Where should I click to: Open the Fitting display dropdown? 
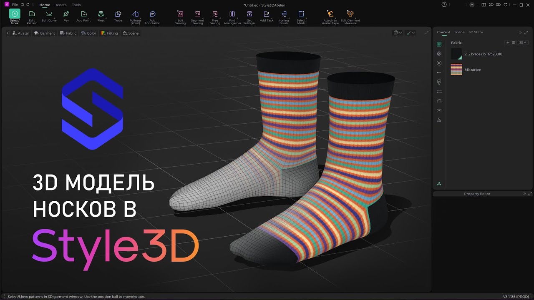tap(110, 33)
